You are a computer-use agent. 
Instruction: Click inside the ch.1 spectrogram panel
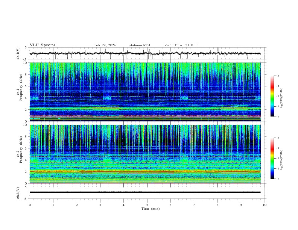145,92
